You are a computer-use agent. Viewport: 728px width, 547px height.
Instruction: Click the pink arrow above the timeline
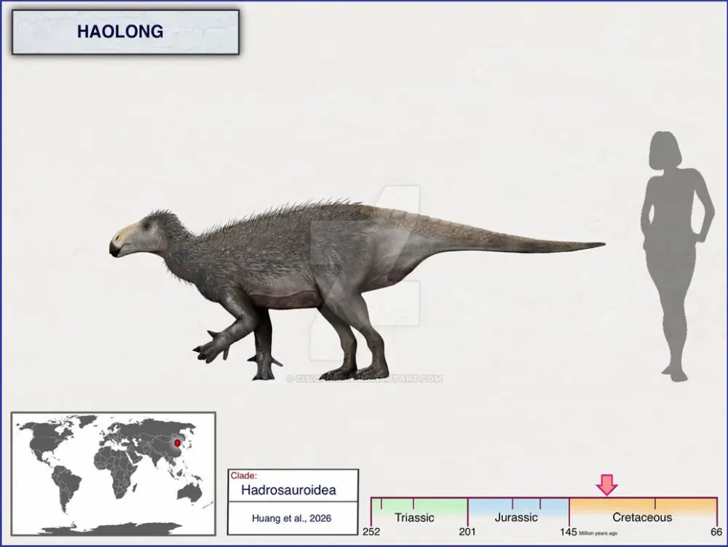click(606, 484)
